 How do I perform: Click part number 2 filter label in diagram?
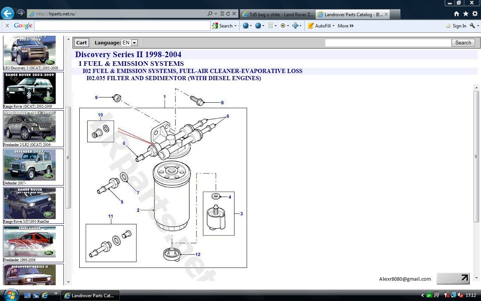coord(138,210)
